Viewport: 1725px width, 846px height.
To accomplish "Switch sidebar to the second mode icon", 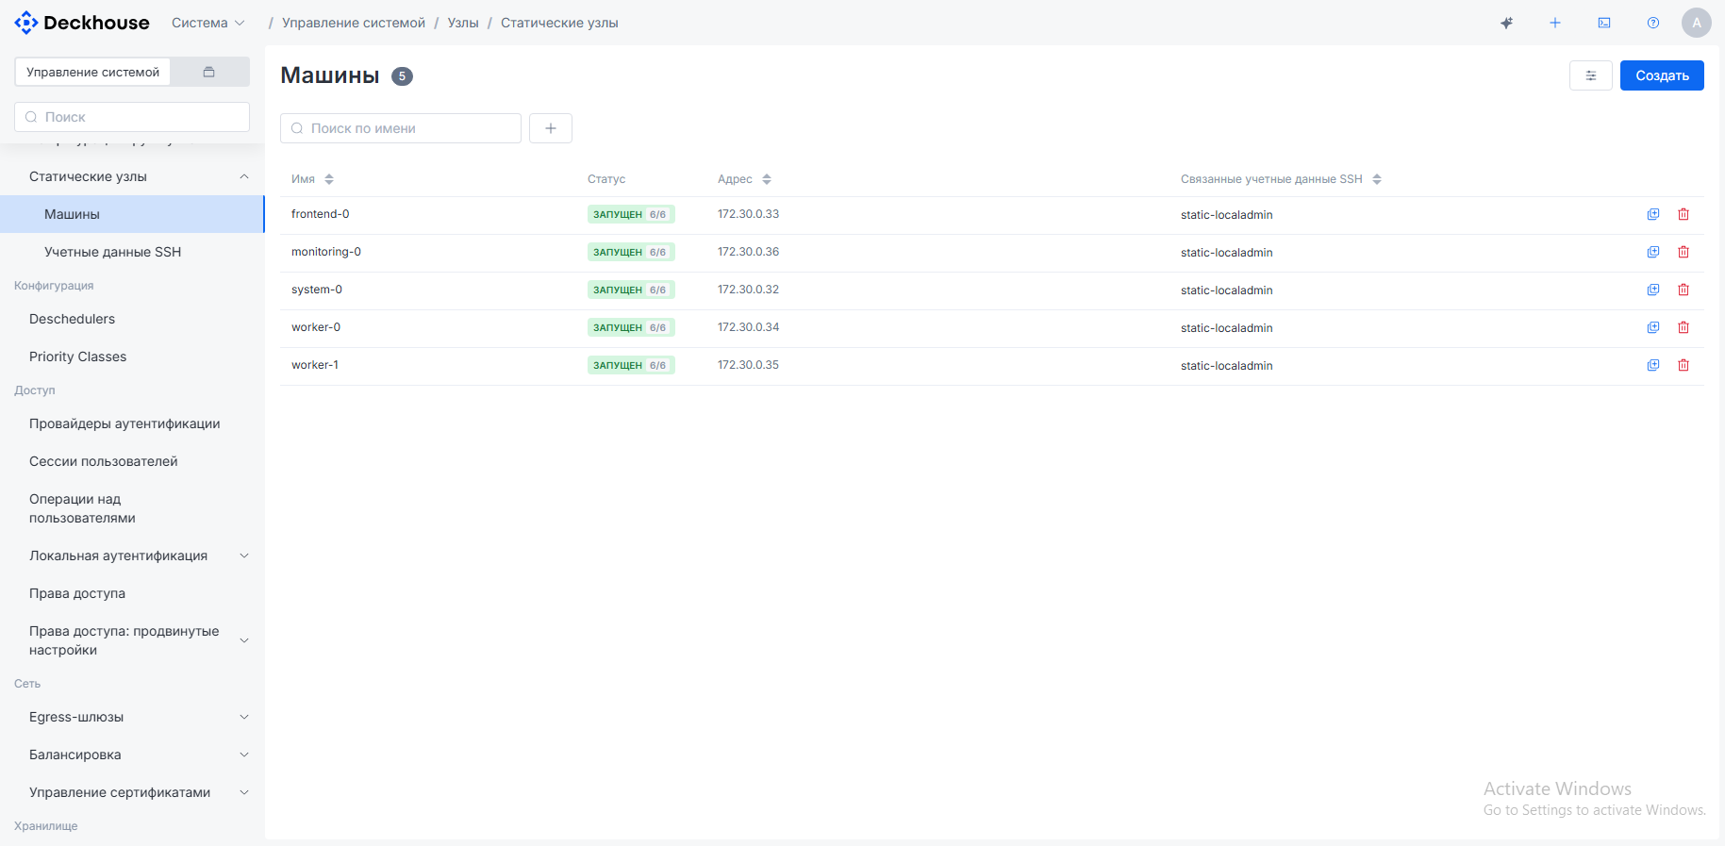I will [209, 72].
